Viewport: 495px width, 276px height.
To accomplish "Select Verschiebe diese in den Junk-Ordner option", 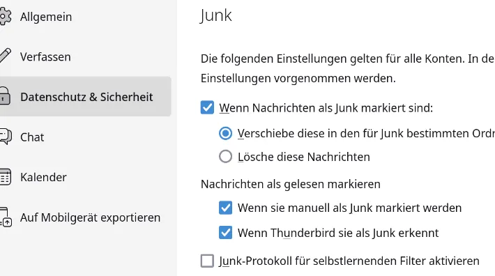I will point(225,133).
